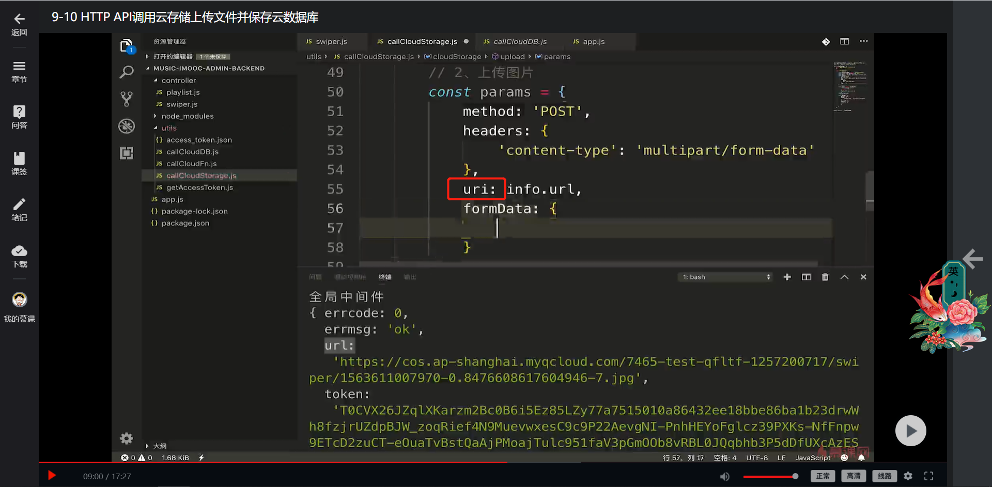Play video with large round button
This screenshot has height=487, width=992.
910,431
